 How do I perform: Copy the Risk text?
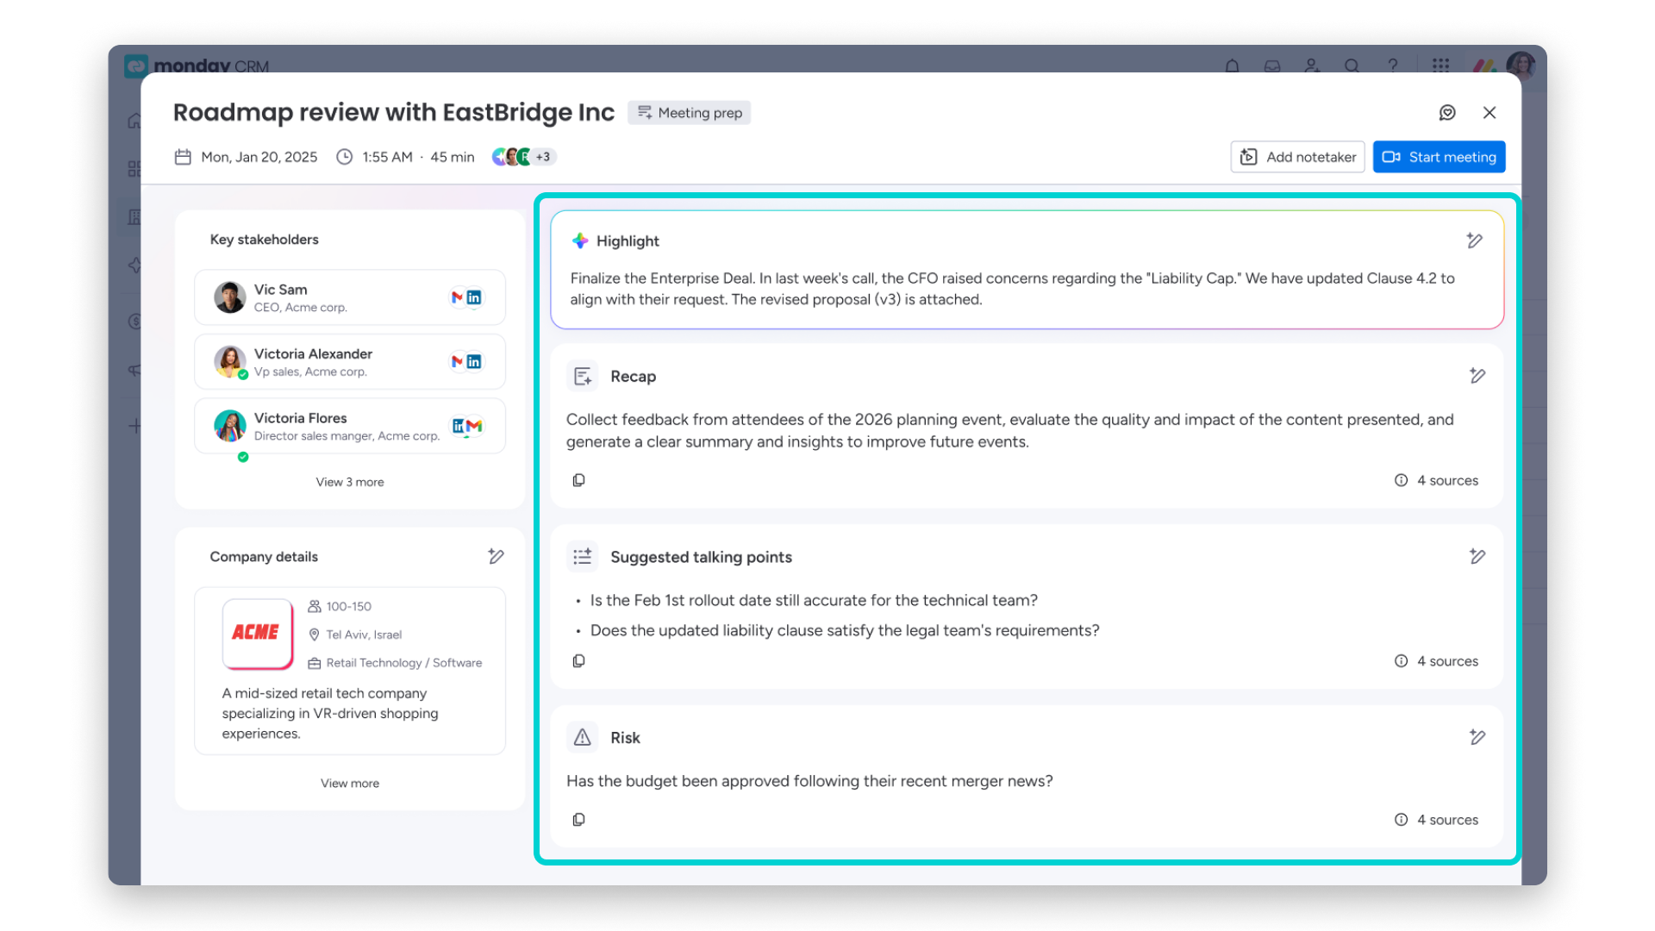(579, 820)
